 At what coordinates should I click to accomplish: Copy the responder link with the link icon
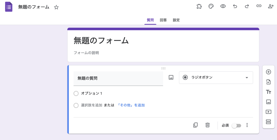[x=259, y=6]
